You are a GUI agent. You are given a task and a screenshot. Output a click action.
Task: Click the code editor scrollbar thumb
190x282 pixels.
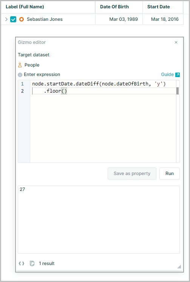[x=178, y=91]
